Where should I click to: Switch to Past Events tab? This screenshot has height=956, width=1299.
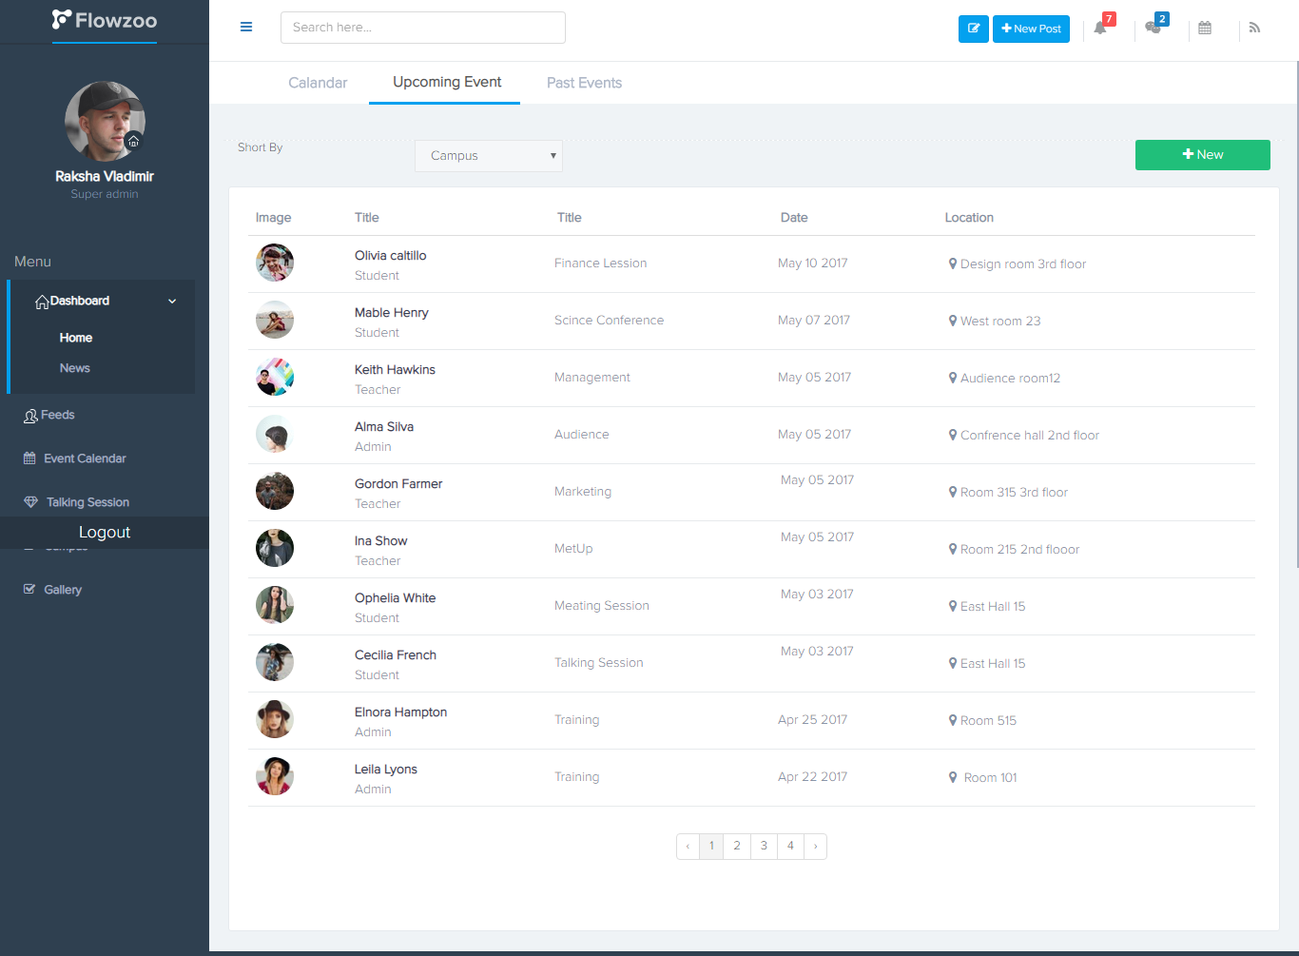(x=584, y=83)
